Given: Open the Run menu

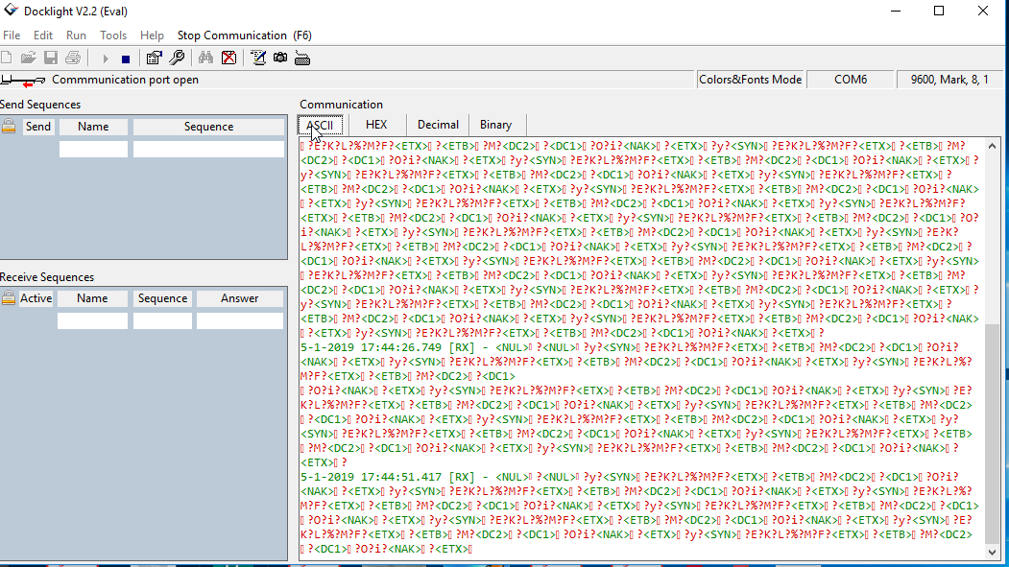Looking at the screenshot, I should click(x=76, y=35).
